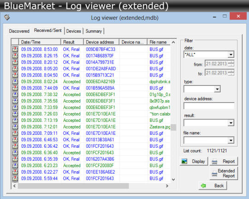
Task: Click the horizontal scrollbar left arrow
Action: click(x=14, y=186)
